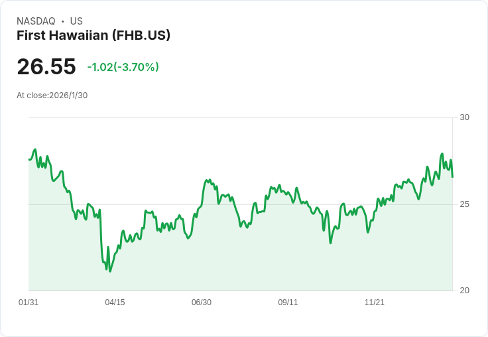Open the First Hawaiian (FHB.US) title

pos(93,35)
